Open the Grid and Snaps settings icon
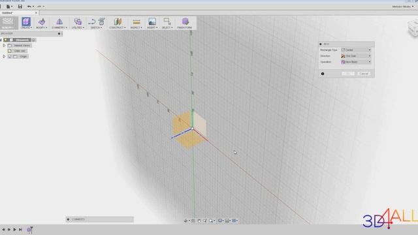 pos(227,221)
